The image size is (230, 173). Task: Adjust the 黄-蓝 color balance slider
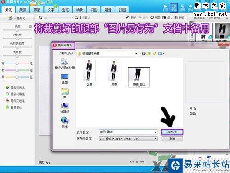(x=17, y=77)
